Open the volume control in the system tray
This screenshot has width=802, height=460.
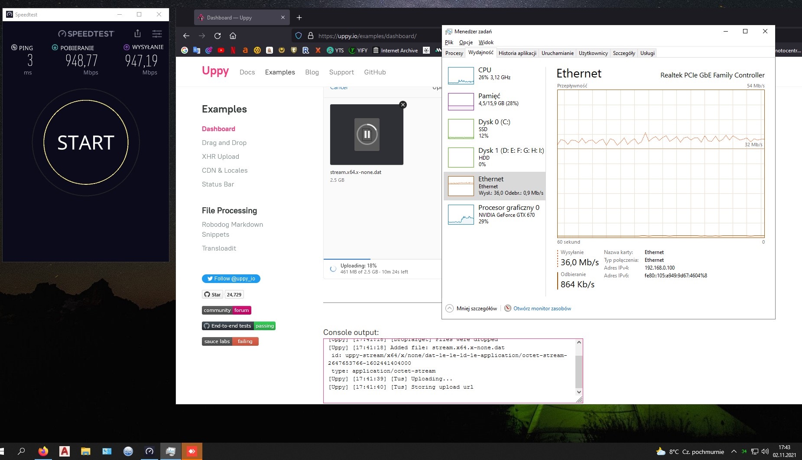(x=764, y=451)
